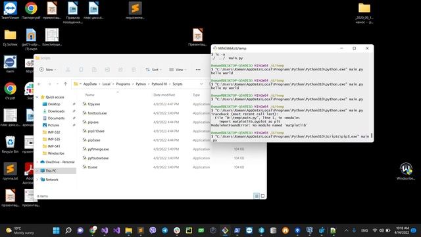Click Python310 in the address breadcrumb
Viewport: 421px width, 237px height.
pyautogui.click(x=159, y=84)
